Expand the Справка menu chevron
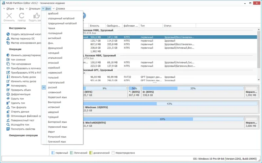The width and height of the screenshot is (262, 163). (x=54, y=9)
